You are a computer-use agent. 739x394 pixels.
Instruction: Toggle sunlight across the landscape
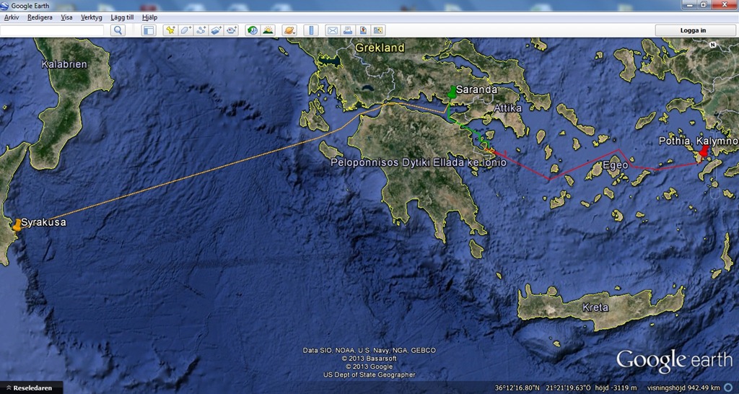click(x=268, y=30)
